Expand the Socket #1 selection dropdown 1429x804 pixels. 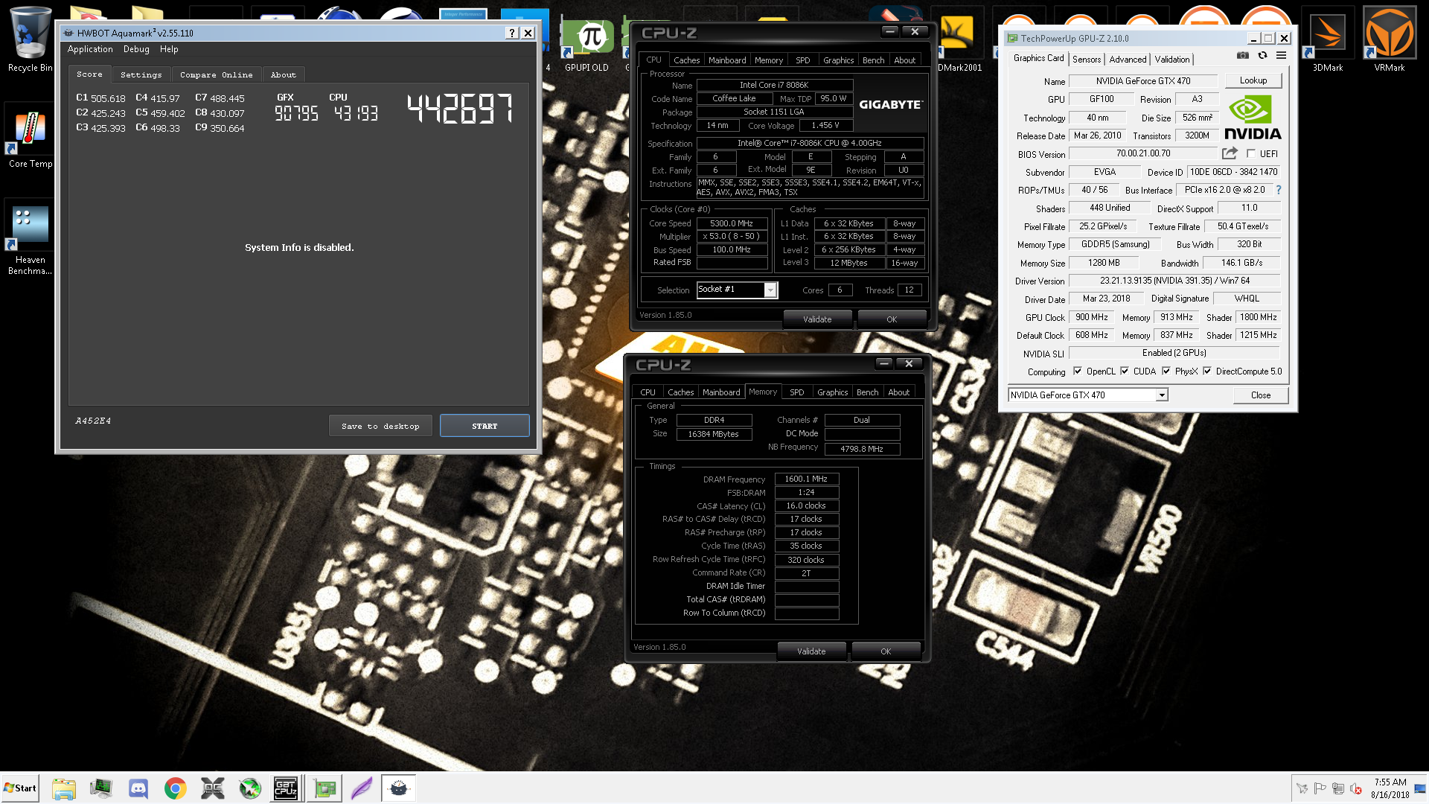(x=770, y=290)
